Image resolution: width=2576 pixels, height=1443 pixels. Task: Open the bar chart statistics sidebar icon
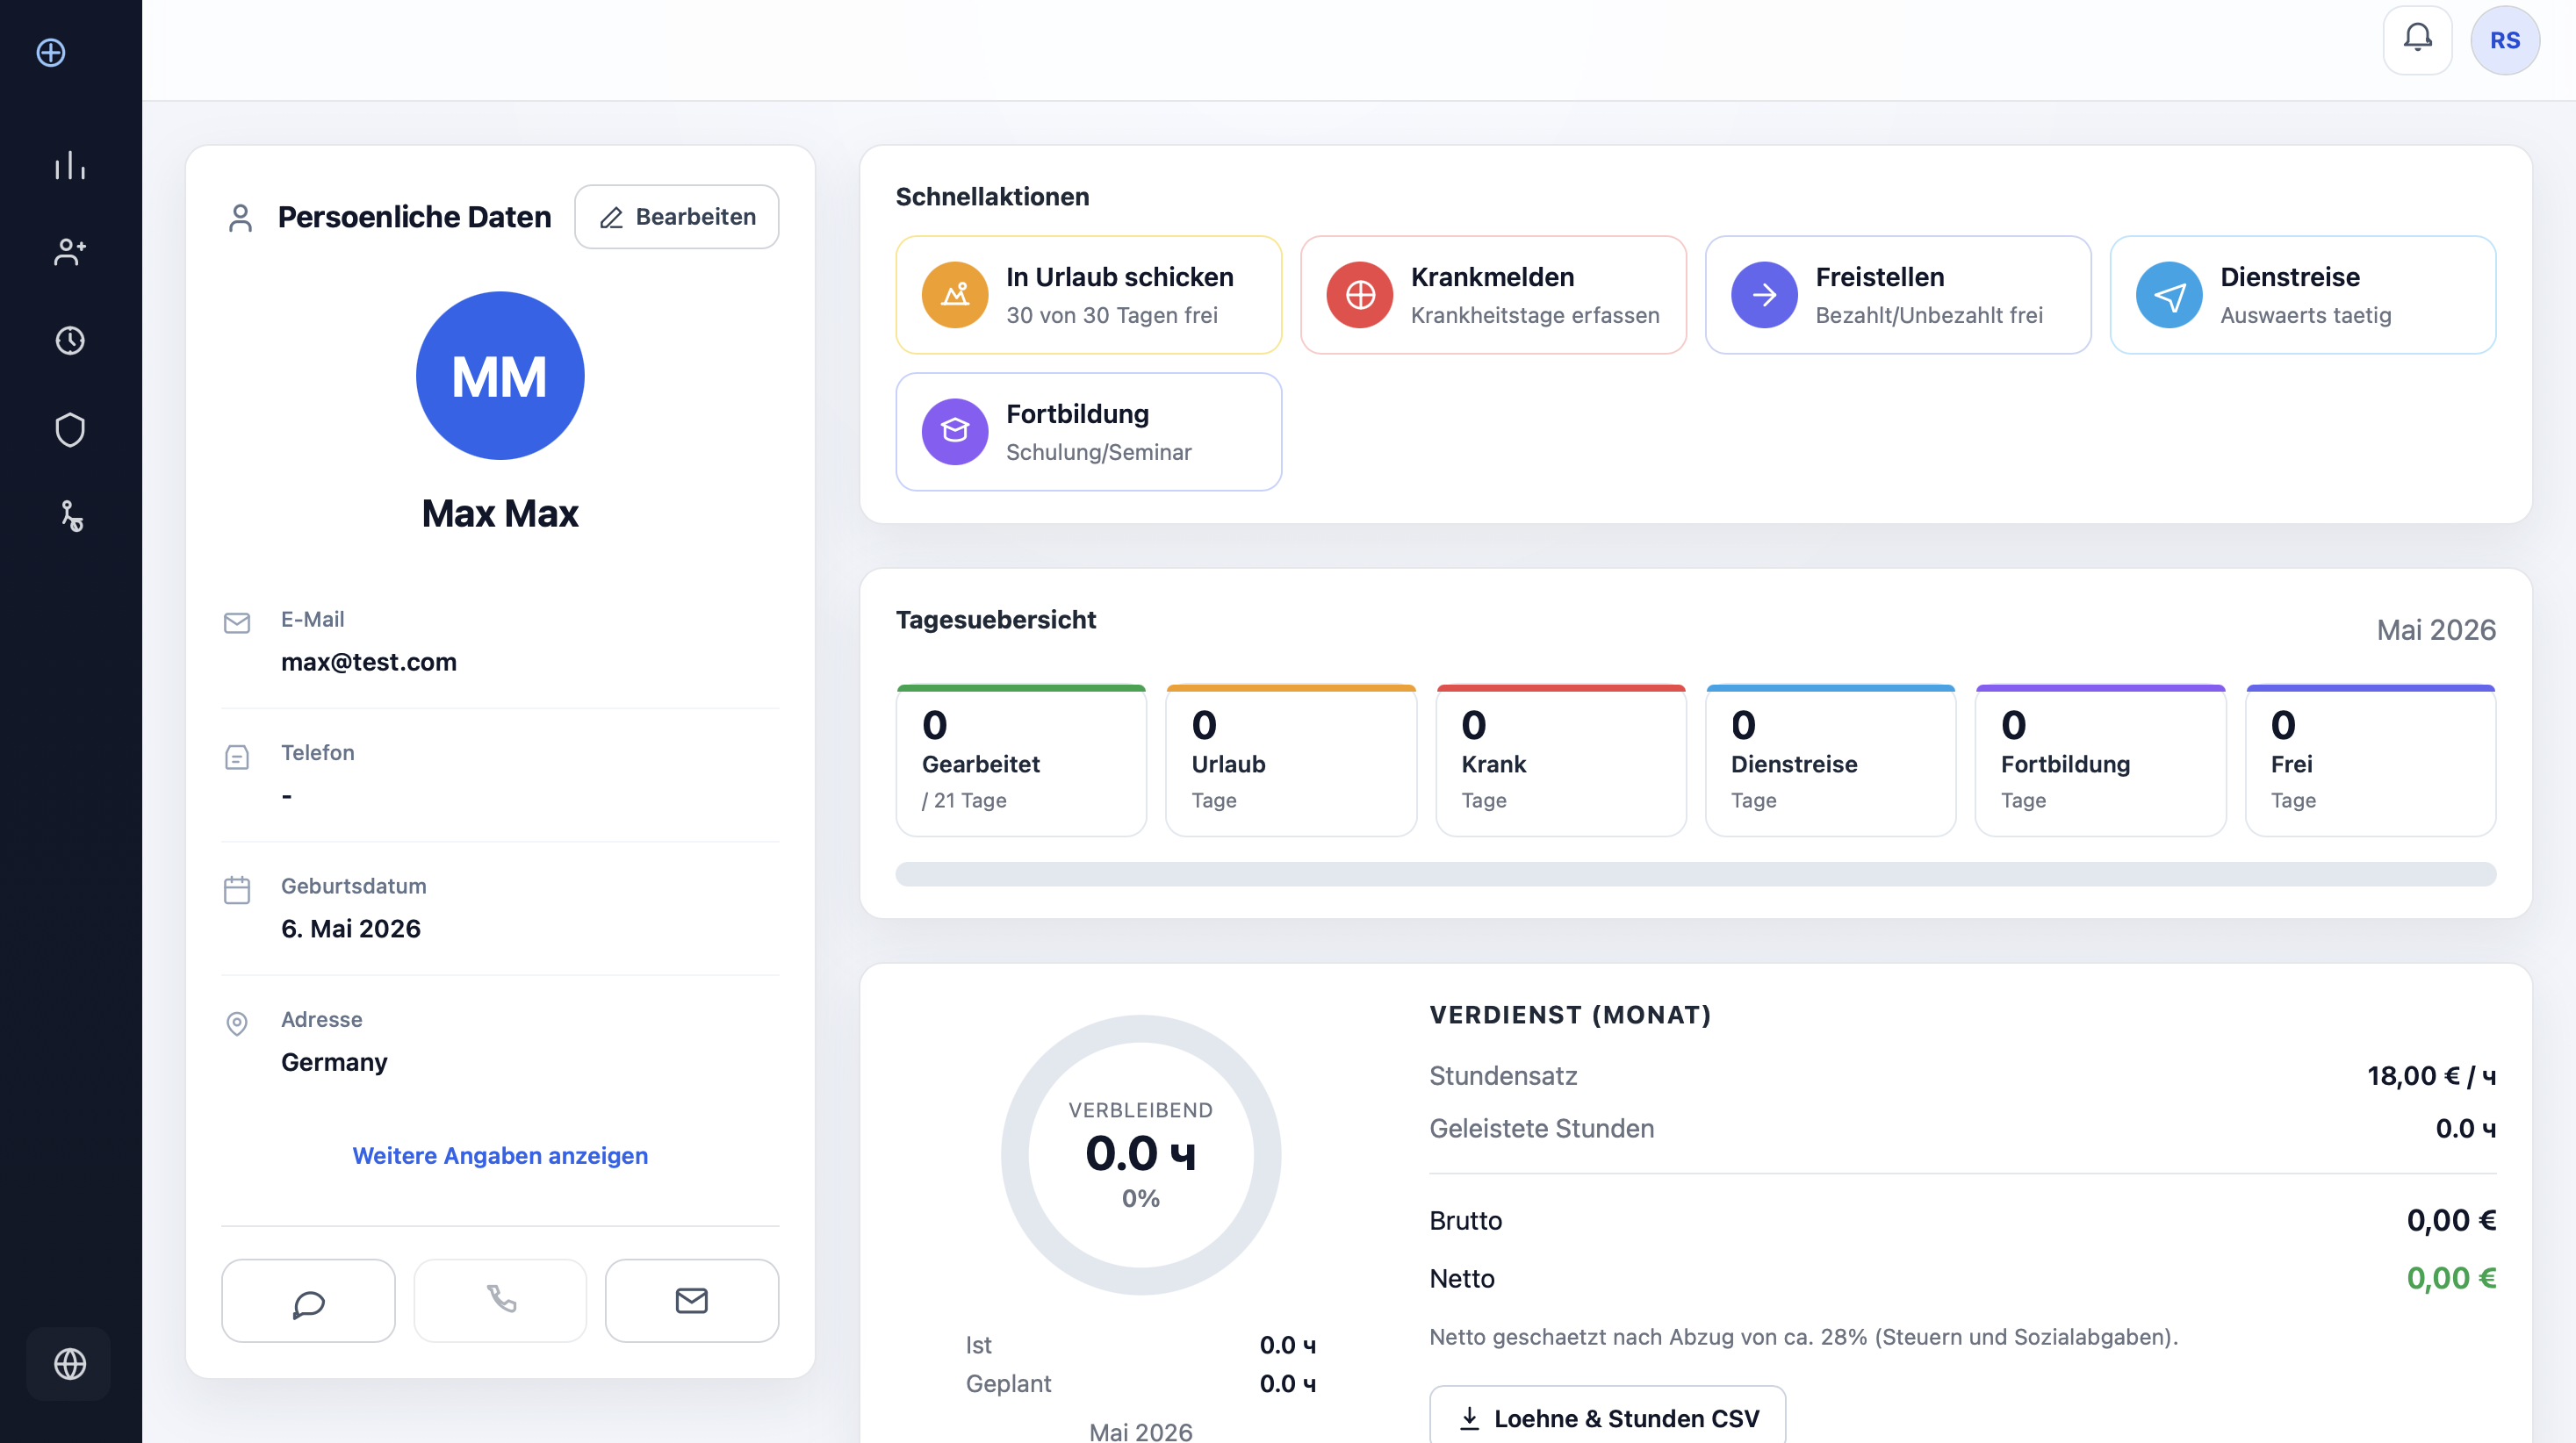[x=70, y=165]
